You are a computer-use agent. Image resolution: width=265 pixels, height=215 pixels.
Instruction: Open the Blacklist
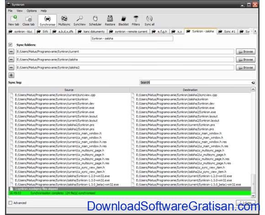click(123, 21)
